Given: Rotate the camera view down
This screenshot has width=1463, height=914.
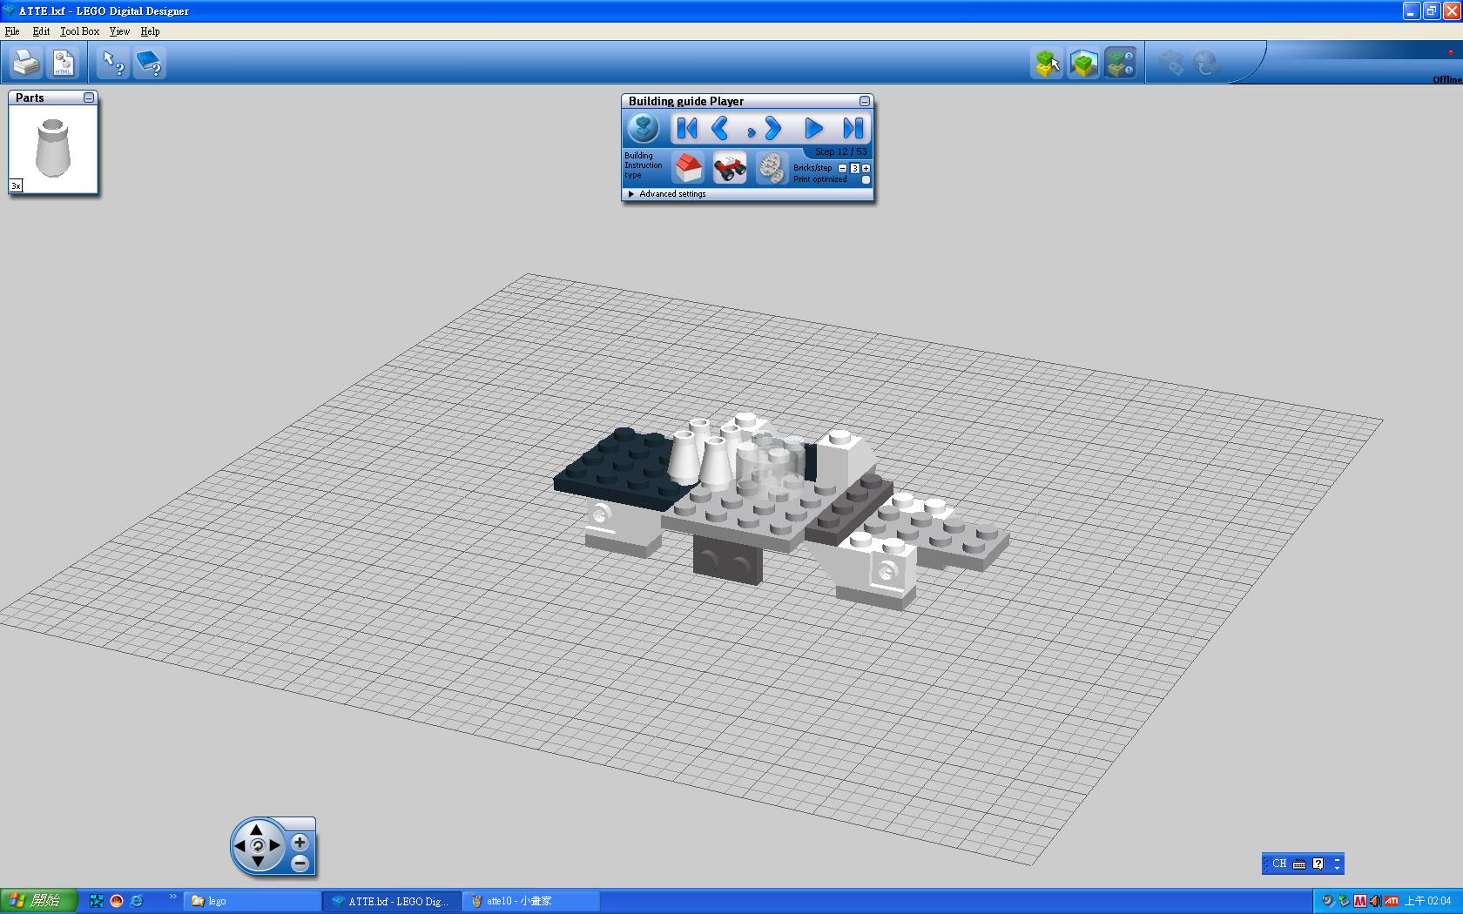Looking at the screenshot, I should (x=257, y=861).
